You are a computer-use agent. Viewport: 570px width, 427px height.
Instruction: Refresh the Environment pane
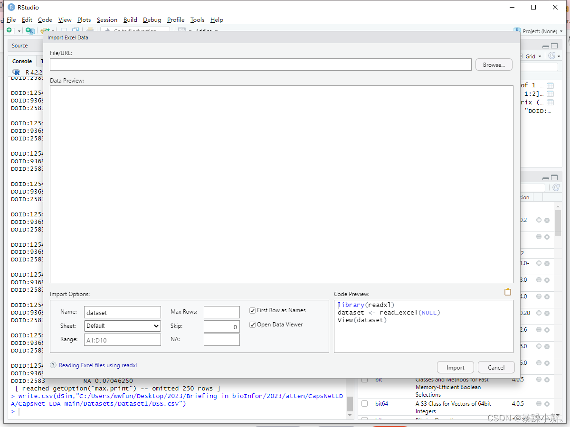point(552,56)
